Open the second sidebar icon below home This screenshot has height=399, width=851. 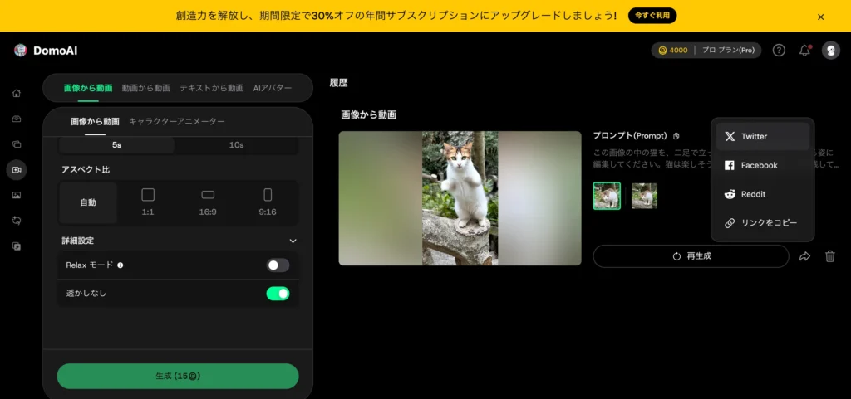pos(17,119)
